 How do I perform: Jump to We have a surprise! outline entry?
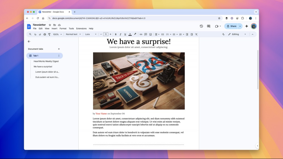[43, 66]
